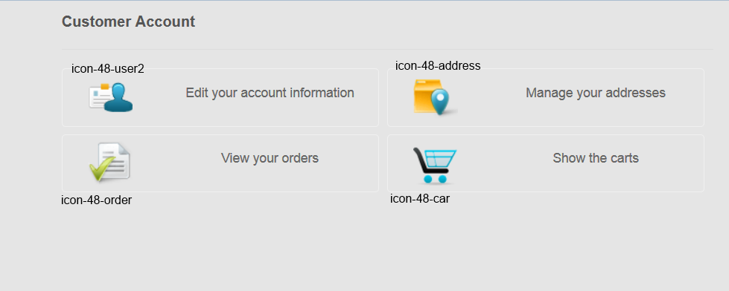Open Edit your account information

(270, 93)
